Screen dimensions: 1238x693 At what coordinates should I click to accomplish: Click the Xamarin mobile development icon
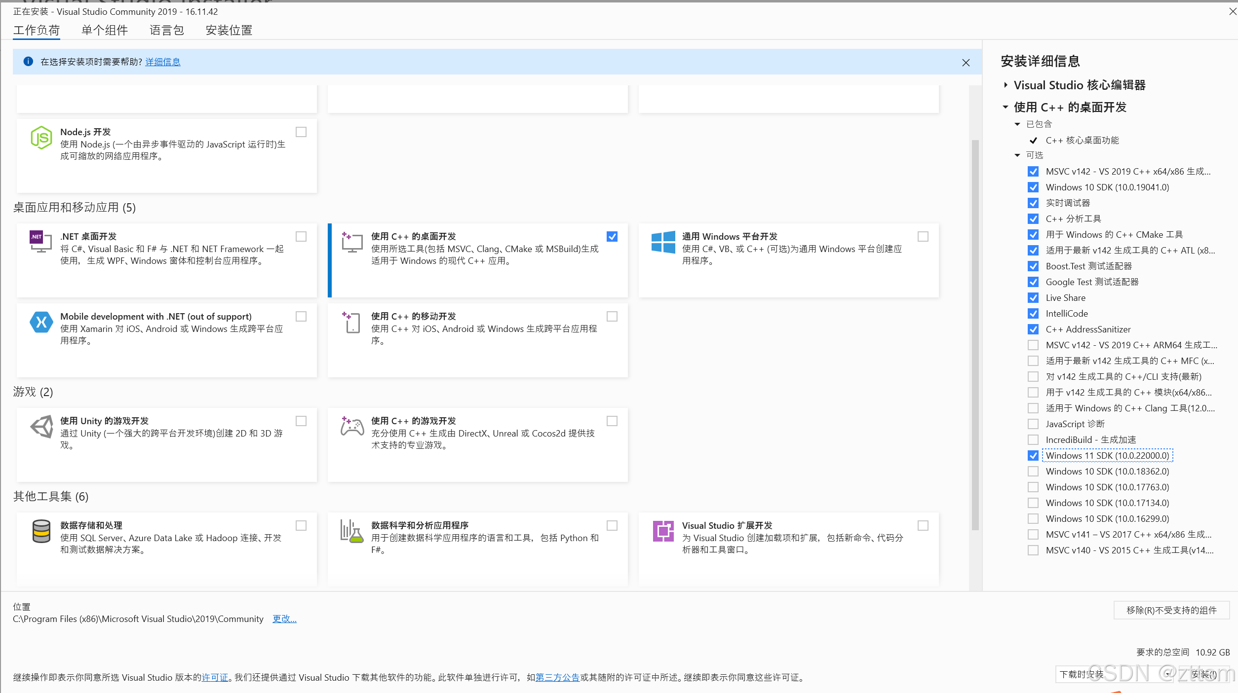pos(41,322)
